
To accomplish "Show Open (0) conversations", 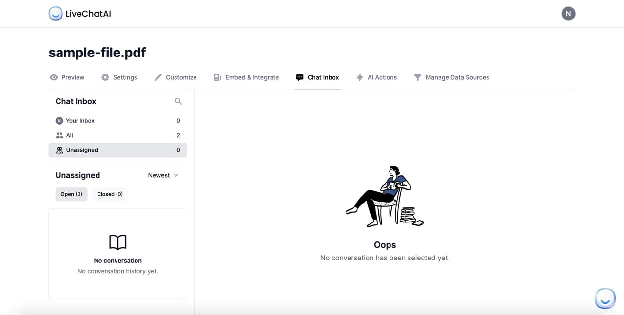I will pos(71,194).
